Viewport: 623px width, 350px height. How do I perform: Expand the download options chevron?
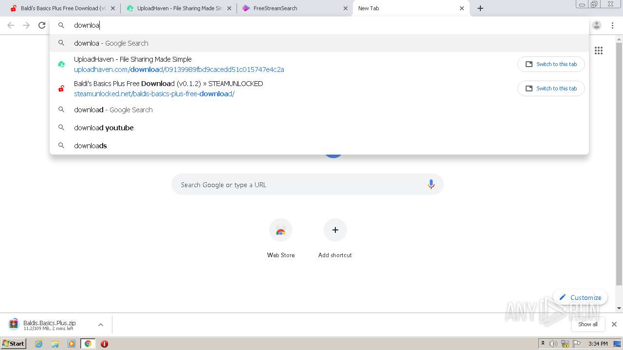101,325
